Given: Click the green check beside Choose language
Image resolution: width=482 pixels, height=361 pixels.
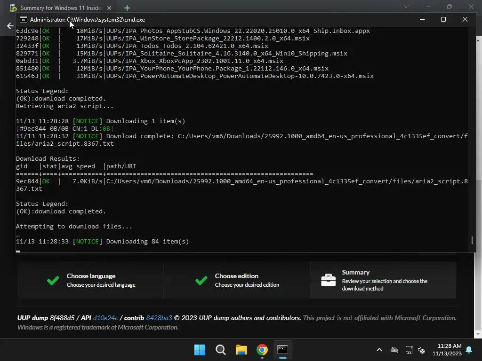Looking at the screenshot, I should [53, 280].
